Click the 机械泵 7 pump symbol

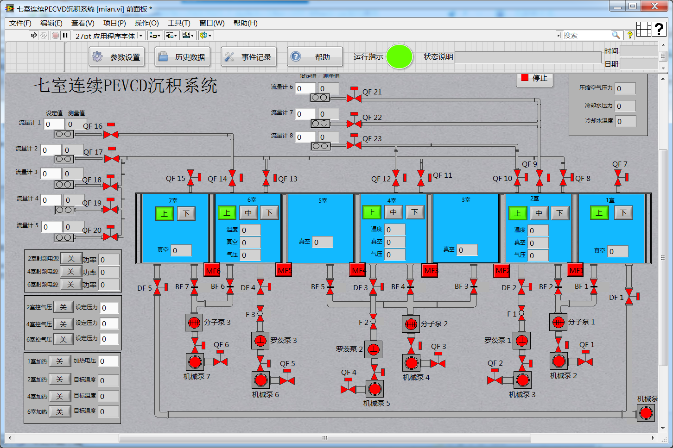click(x=195, y=362)
